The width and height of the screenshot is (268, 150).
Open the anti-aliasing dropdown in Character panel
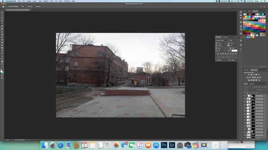click(x=234, y=60)
